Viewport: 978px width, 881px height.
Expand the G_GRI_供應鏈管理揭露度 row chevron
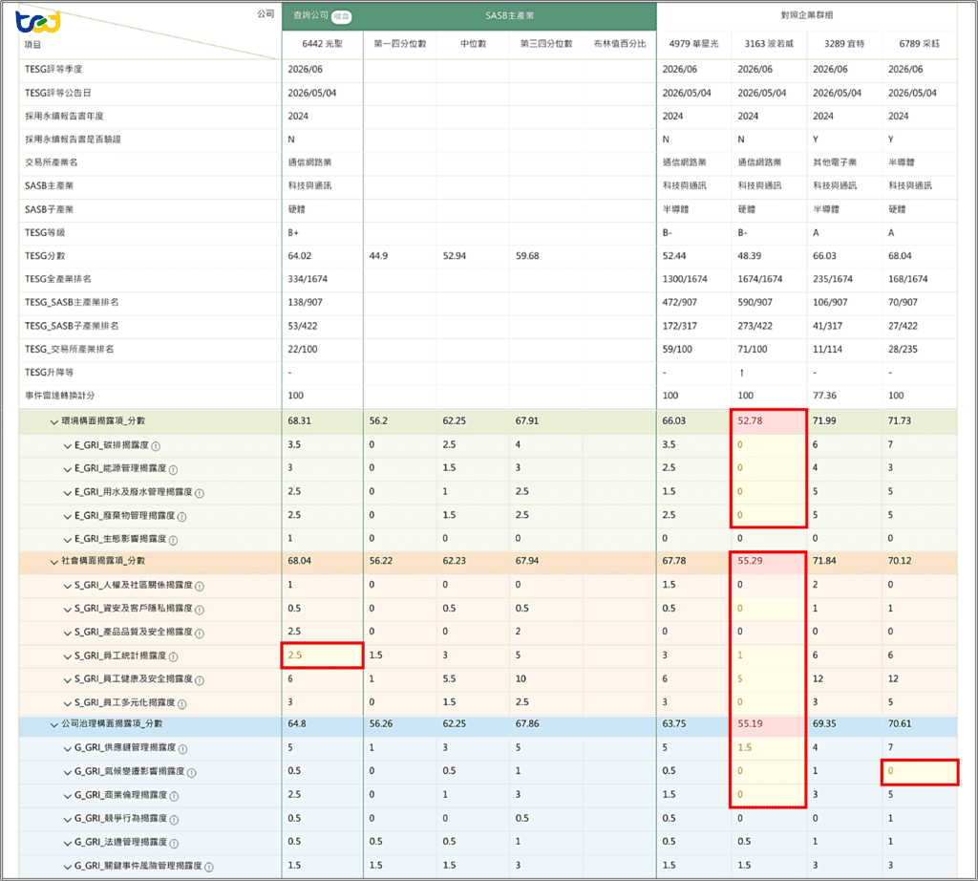[68, 748]
